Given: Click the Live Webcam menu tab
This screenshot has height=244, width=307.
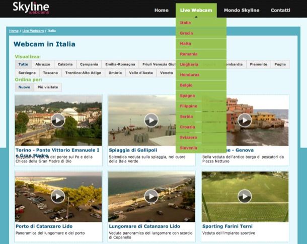Looking at the screenshot, I should (x=196, y=11).
